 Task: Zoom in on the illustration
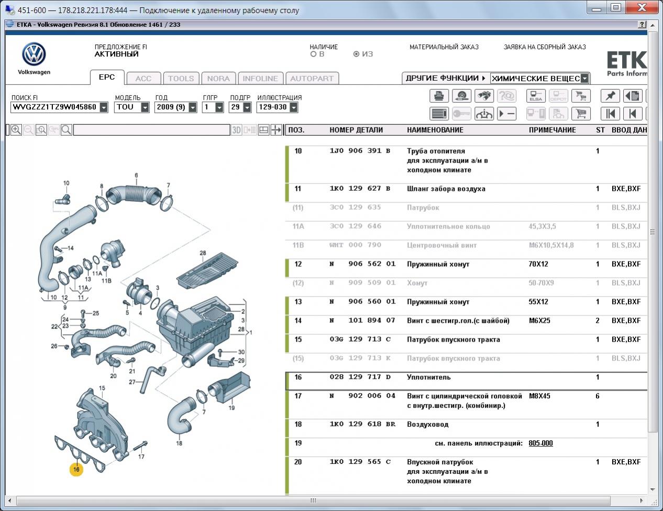[x=16, y=130]
